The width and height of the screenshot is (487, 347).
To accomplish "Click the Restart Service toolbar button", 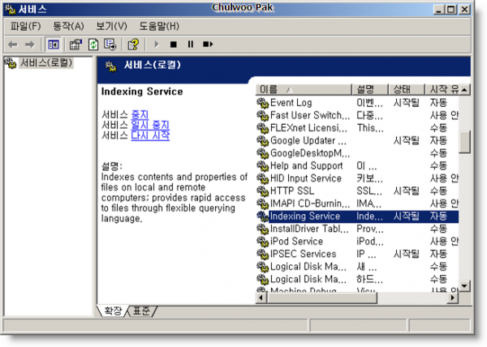I will point(208,45).
